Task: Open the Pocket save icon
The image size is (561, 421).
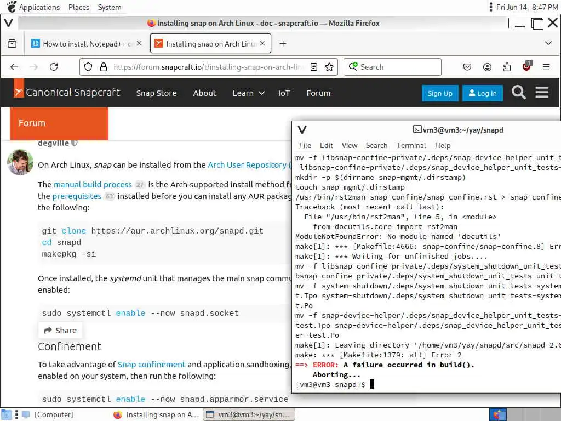Action: [x=467, y=67]
